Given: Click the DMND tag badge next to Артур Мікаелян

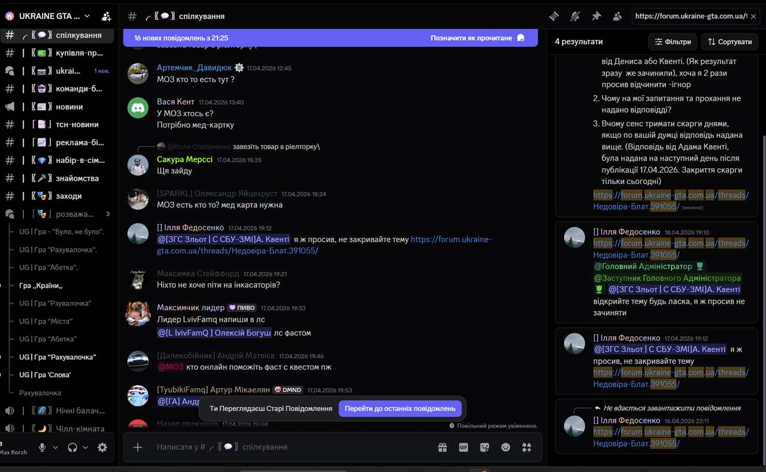Looking at the screenshot, I should [287, 390].
